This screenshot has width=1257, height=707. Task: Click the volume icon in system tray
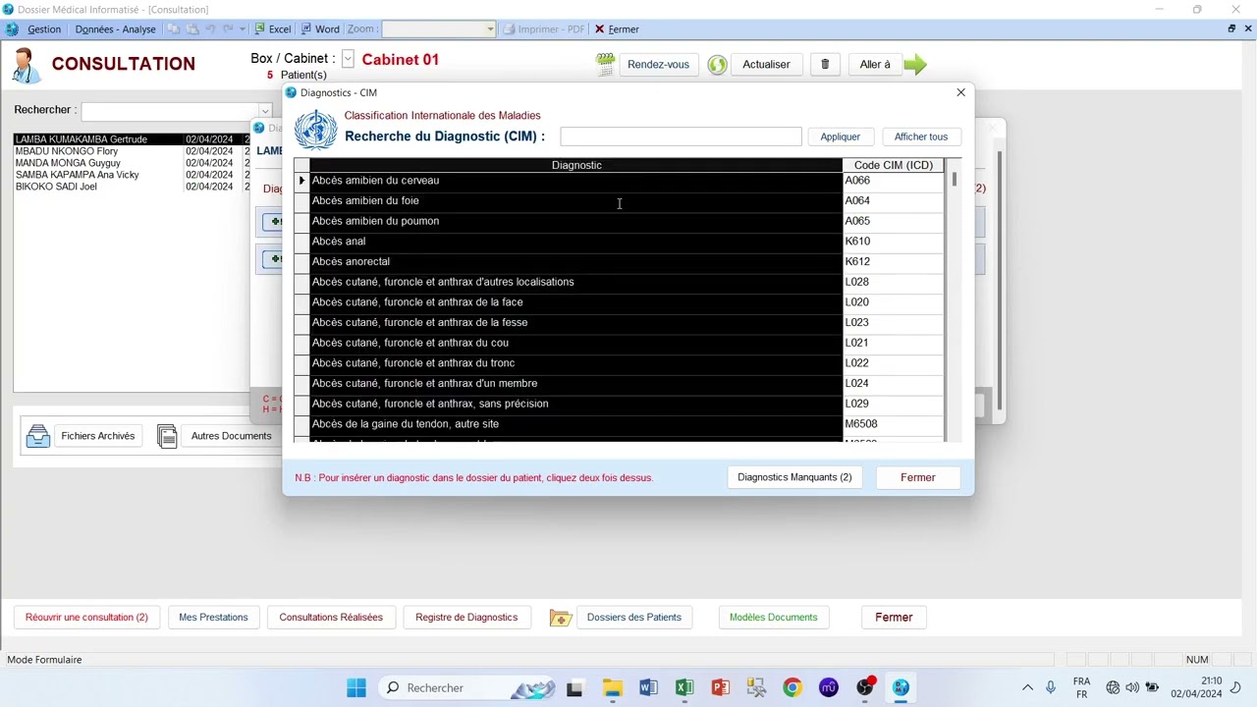[x=1132, y=687]
